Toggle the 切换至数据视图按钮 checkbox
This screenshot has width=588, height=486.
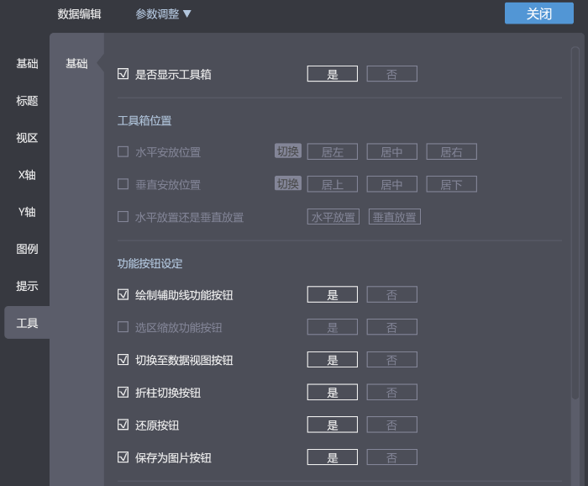(123, 360)
